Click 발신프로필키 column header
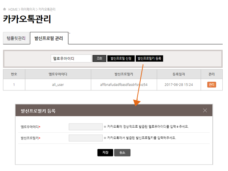Screen dimensions: 228x171 point(124,74)
